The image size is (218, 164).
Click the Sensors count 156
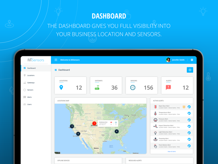[148, 88]
